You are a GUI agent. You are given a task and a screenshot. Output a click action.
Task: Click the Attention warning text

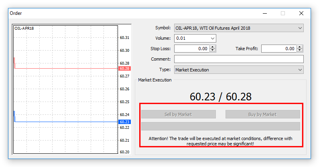tap(220, 141)
